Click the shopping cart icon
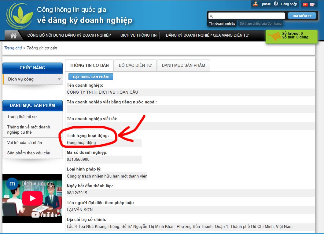324x234 pixels. (x=274, y=37)
